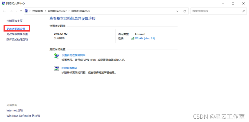This screenshot has height=122, width=249.
Task: Select the 网络和共享中心 breadcrumb
Action: (81, 11)
